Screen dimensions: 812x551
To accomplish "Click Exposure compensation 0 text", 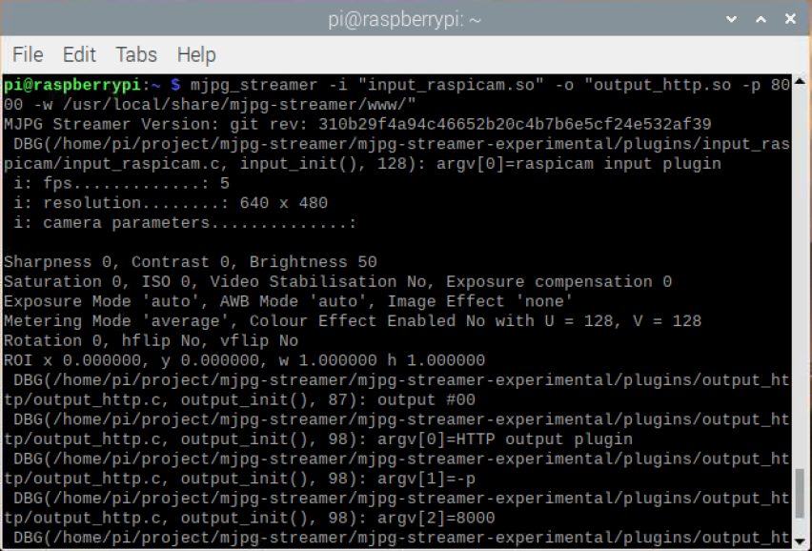I will pos(558,282).
